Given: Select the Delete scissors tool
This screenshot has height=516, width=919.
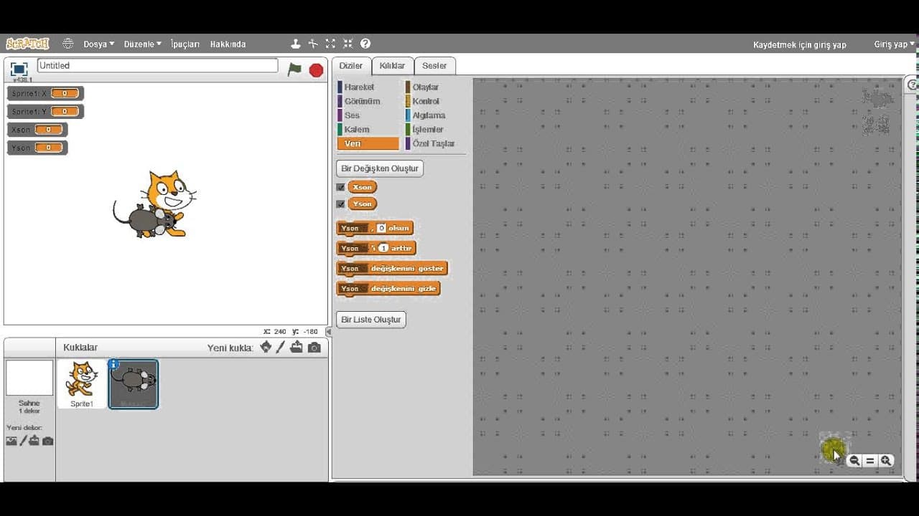Looking at the screenshot, I should [x=313, y=44].
